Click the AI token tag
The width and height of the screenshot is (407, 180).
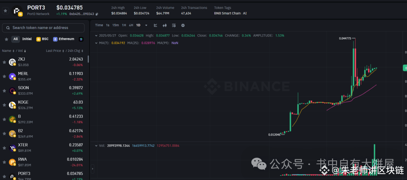(x=245, y=13)
